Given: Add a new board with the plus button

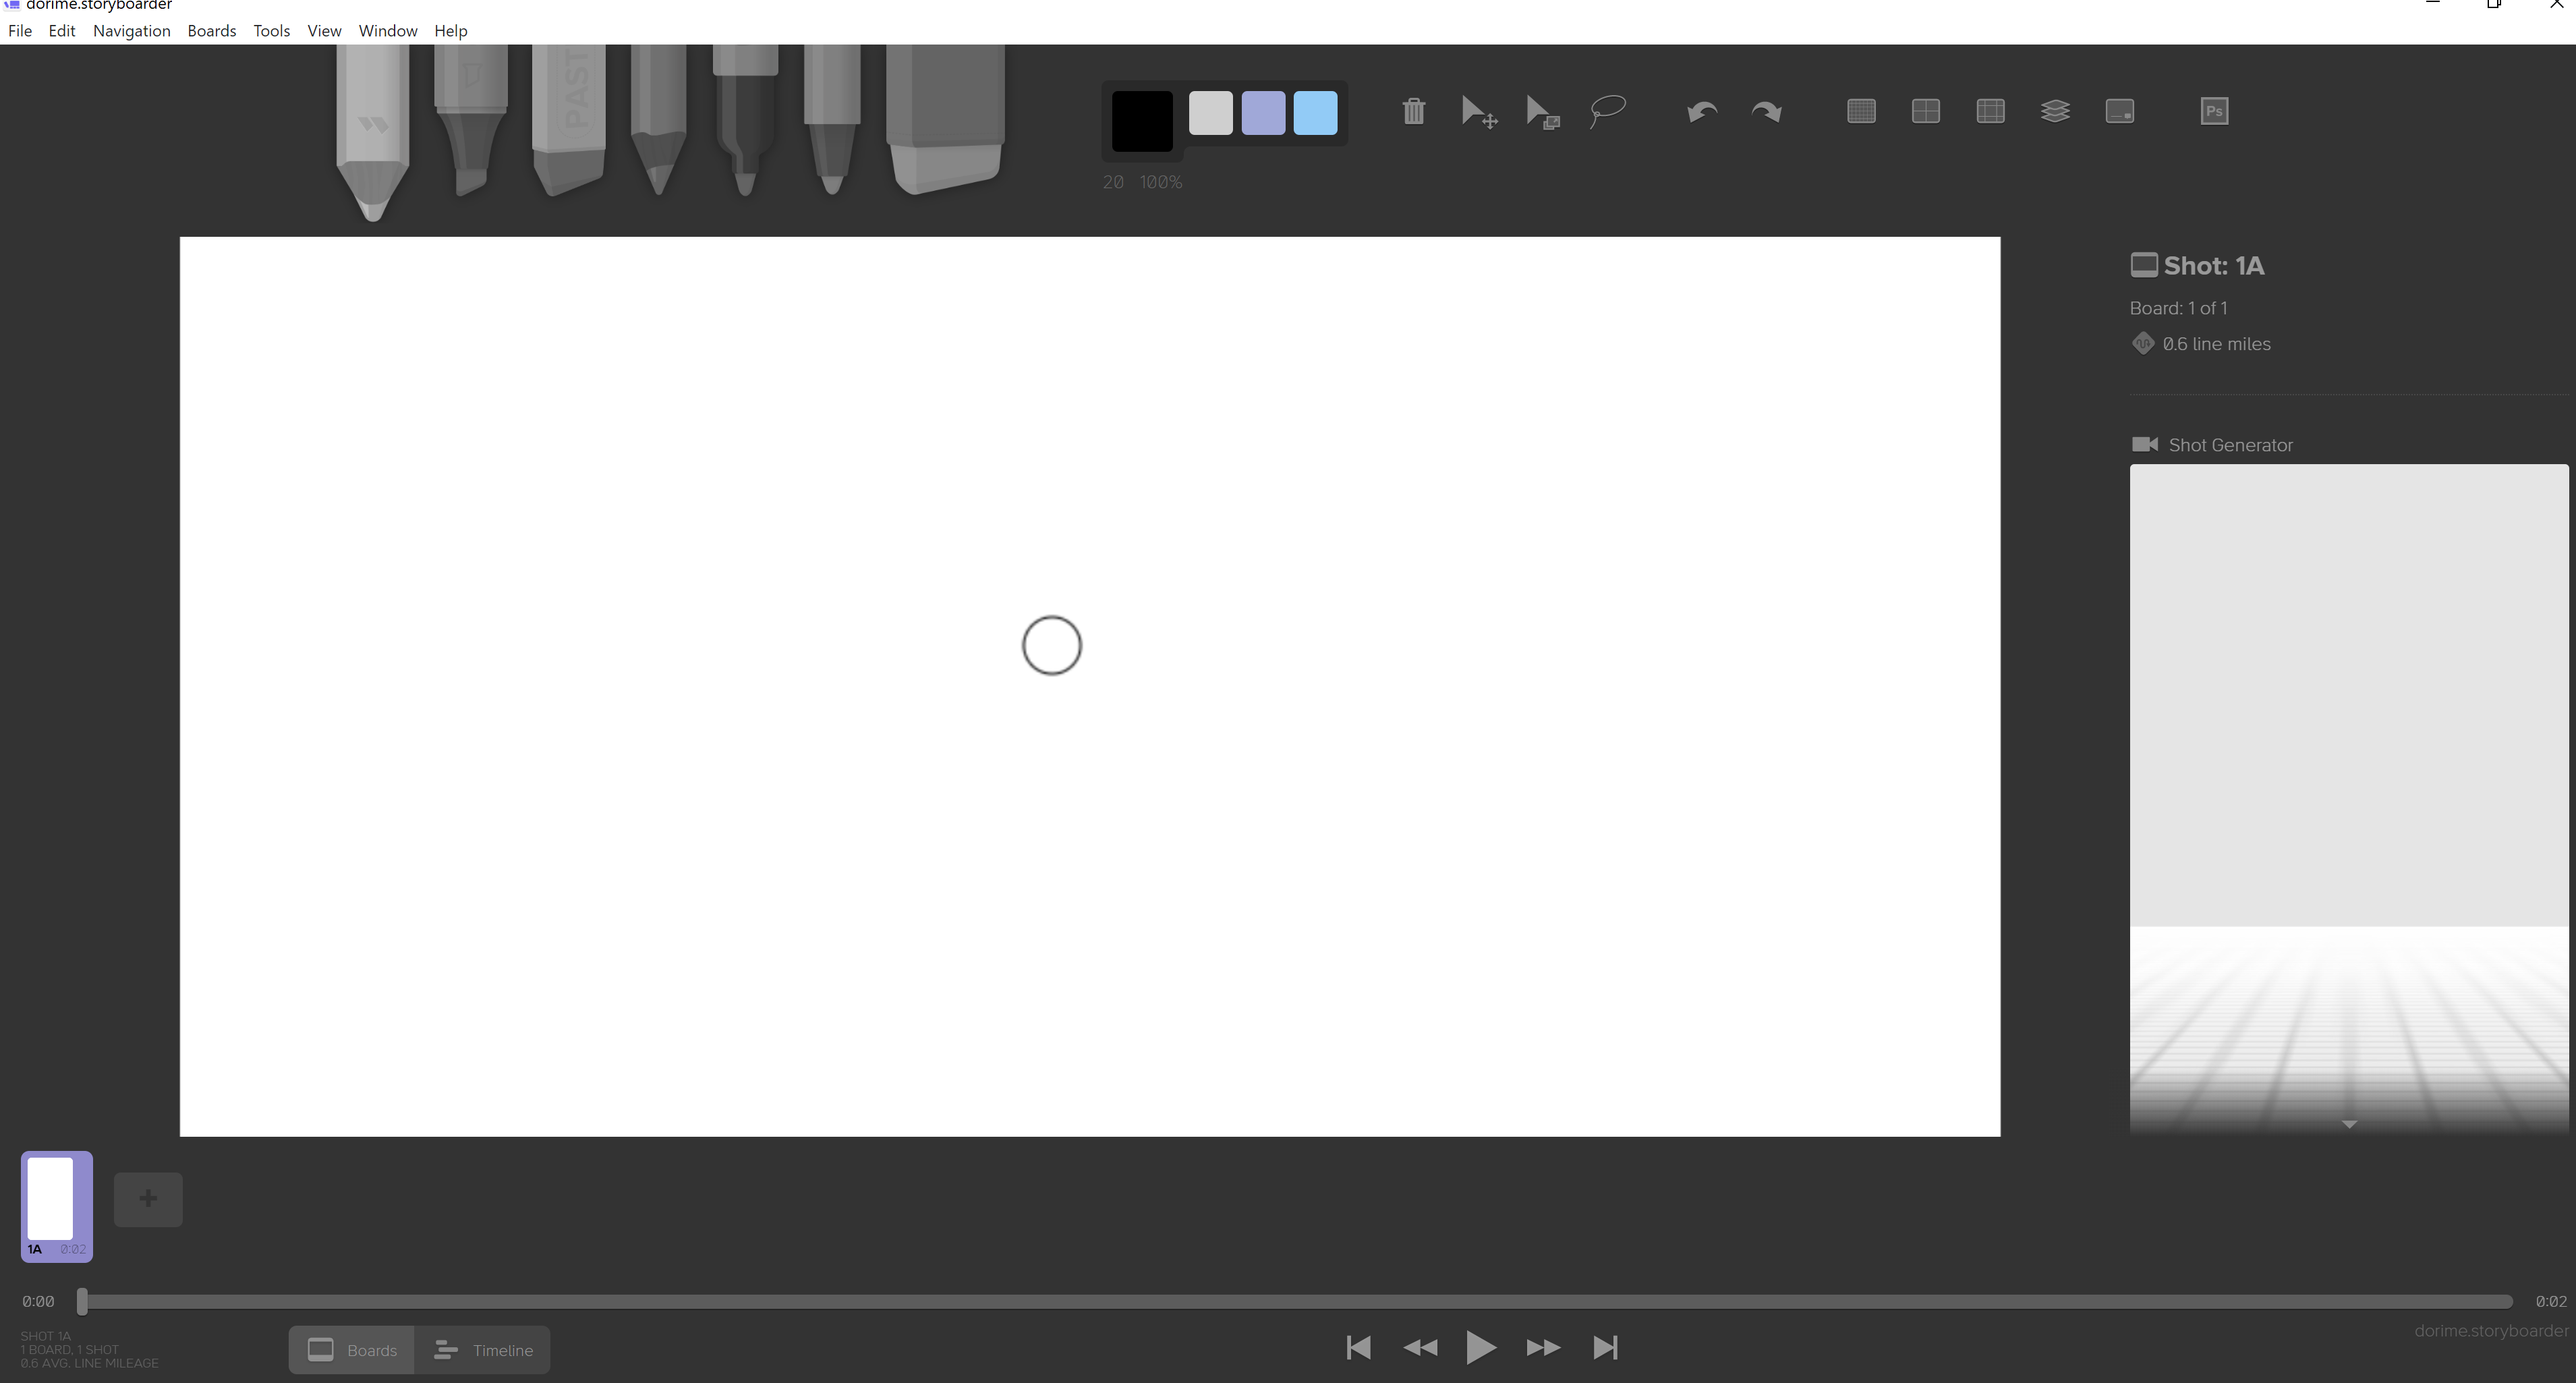Looking at the screenshot, I should [x=148, y=1199].
